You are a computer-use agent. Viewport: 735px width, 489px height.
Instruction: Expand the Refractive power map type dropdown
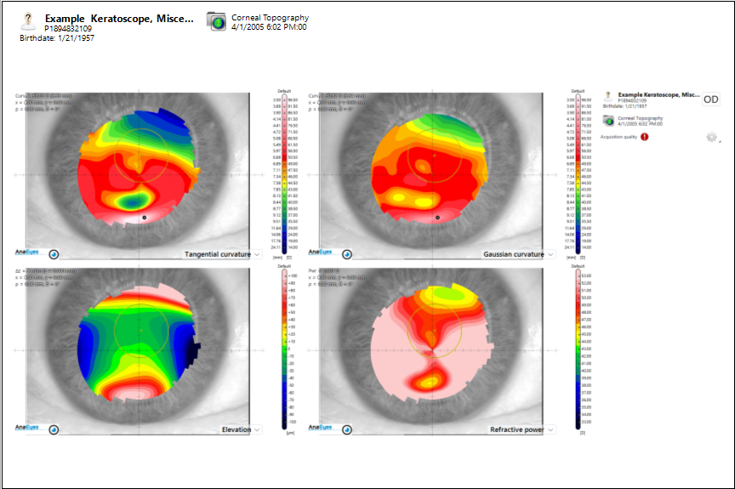[550, 429]
